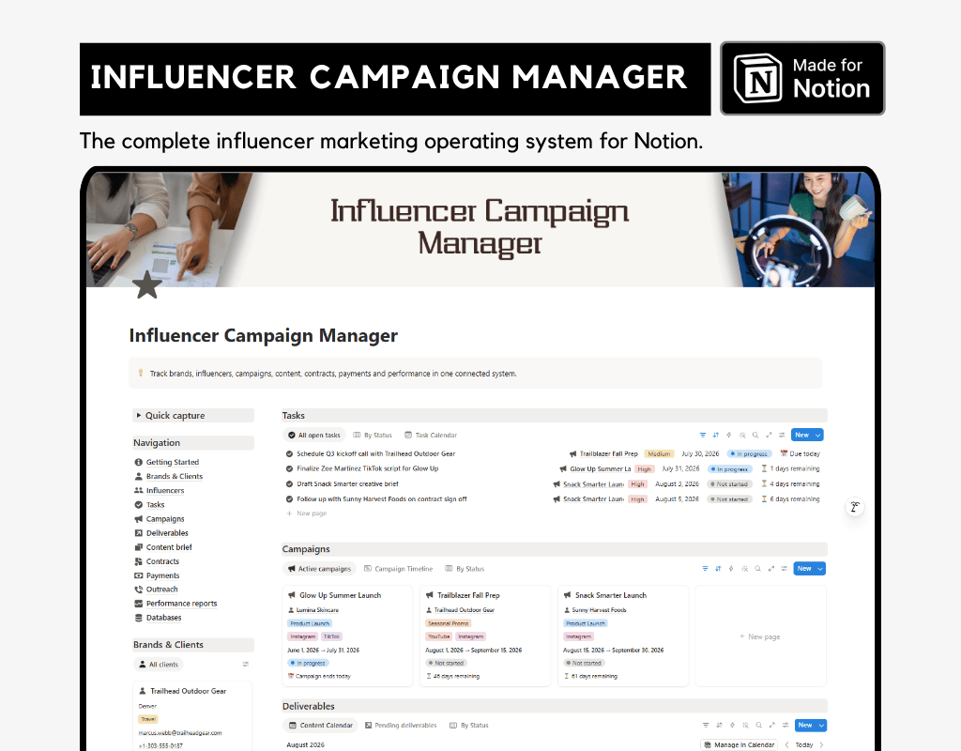Check off Follow up with Sunny Harvest task

289,499
